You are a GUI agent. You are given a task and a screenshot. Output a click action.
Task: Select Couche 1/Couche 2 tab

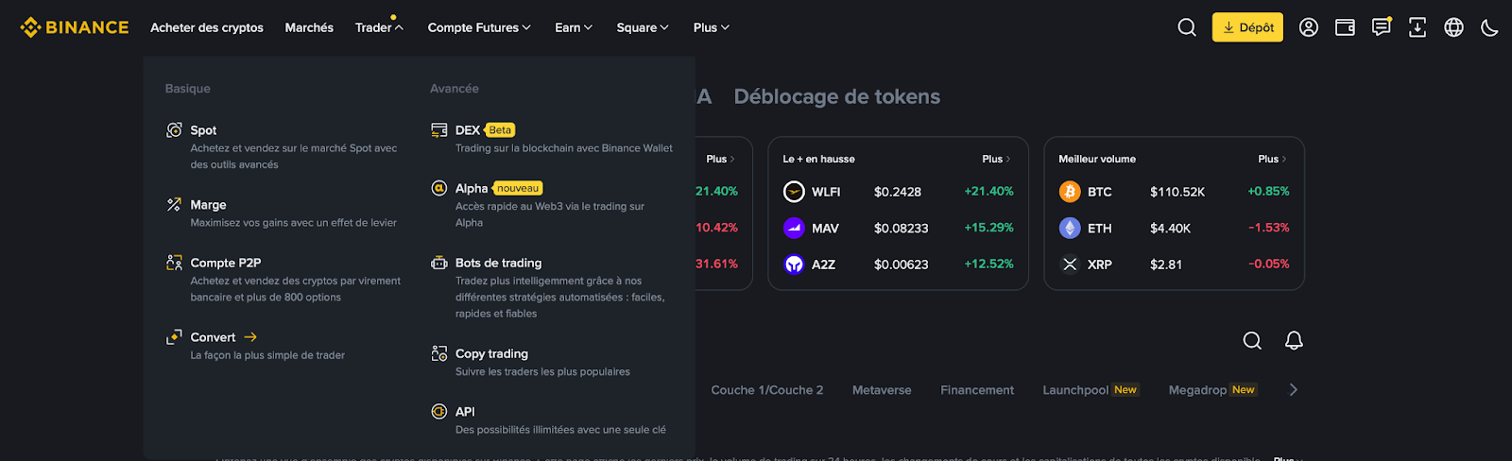point(767,390)
